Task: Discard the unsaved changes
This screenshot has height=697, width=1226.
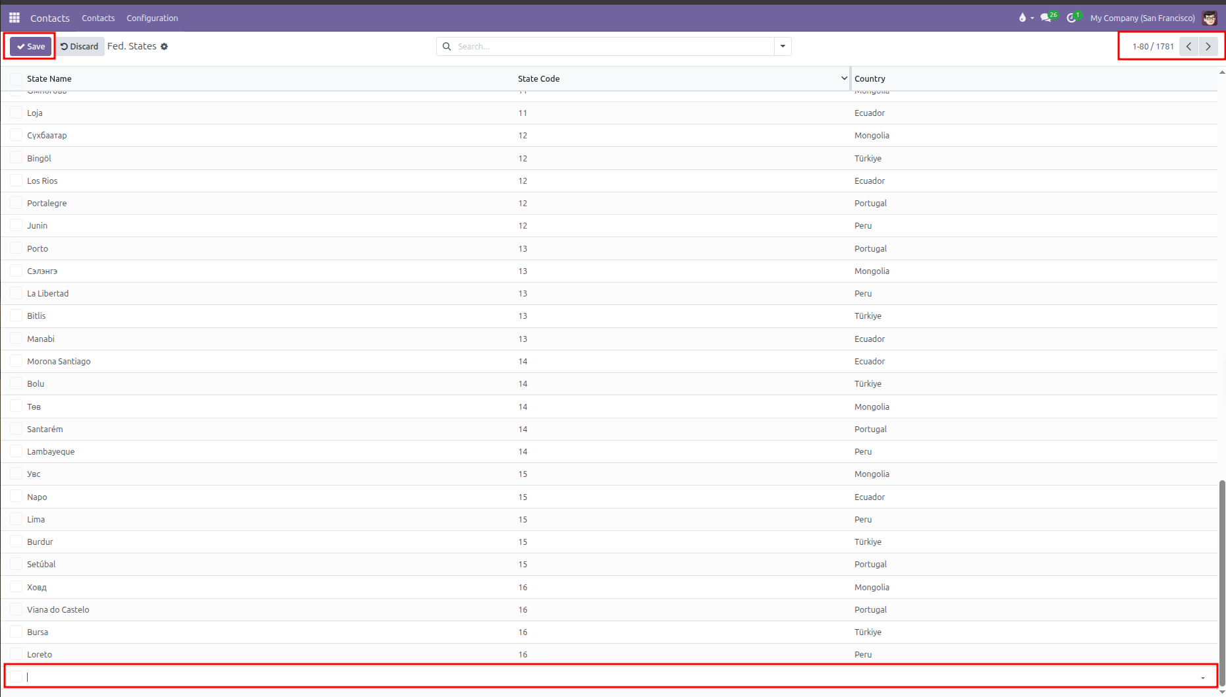Action: [79, 46]
